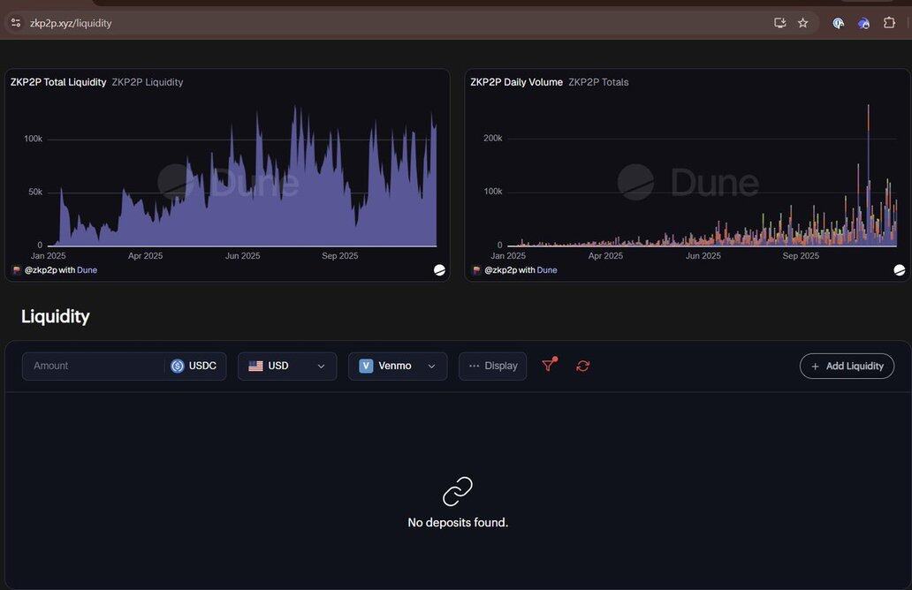Open the USD currency dropdown
The width and height of the screenshot is (912, 590).
click(287, 366)
